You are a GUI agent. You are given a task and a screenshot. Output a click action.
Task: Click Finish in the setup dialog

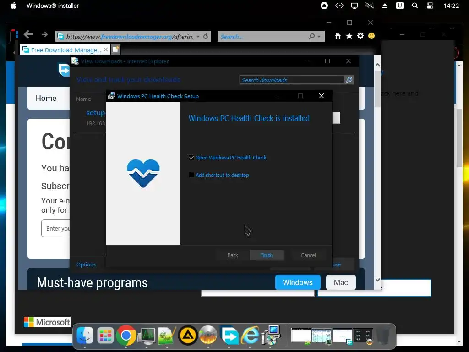click(x=267, y=255)
